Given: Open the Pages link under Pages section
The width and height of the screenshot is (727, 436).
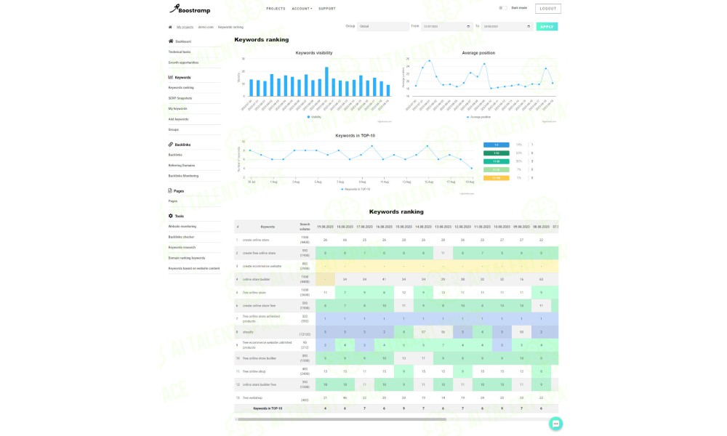Looking at the screenshot, I should 173,201.
